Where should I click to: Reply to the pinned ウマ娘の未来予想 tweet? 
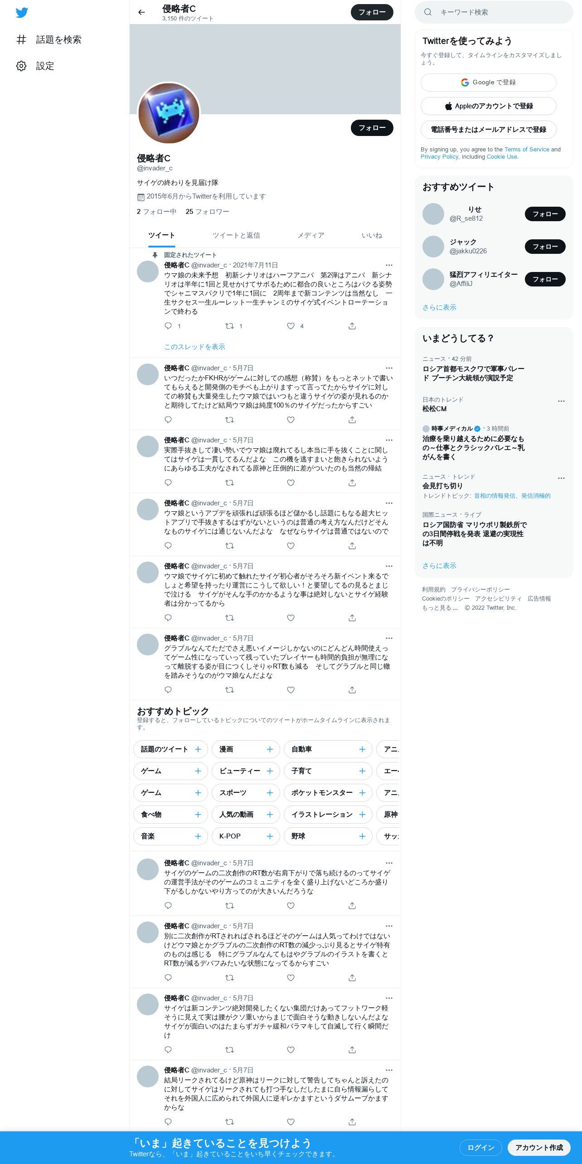[168, 326]
